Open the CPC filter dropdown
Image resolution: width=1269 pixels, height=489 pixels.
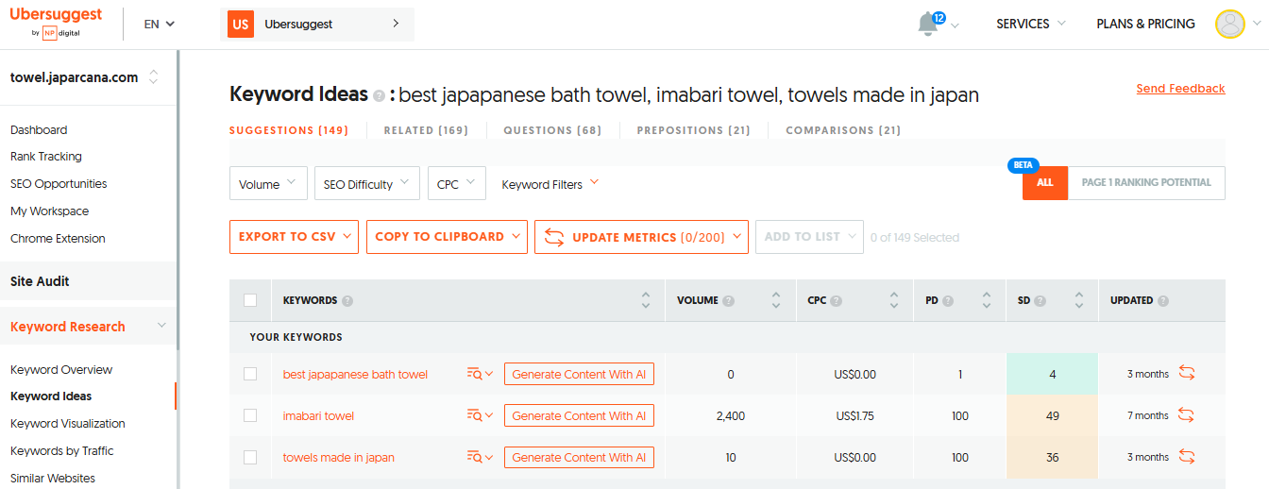click(x=457, y=184)
